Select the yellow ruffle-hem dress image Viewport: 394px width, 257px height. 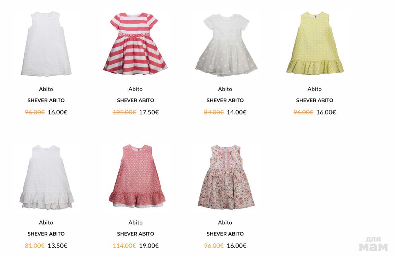tap(315, 43)
